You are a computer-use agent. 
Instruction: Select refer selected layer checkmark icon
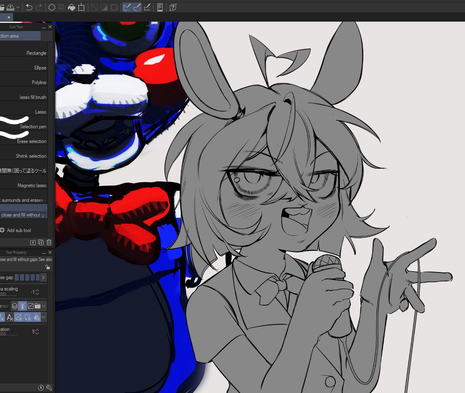31,306
